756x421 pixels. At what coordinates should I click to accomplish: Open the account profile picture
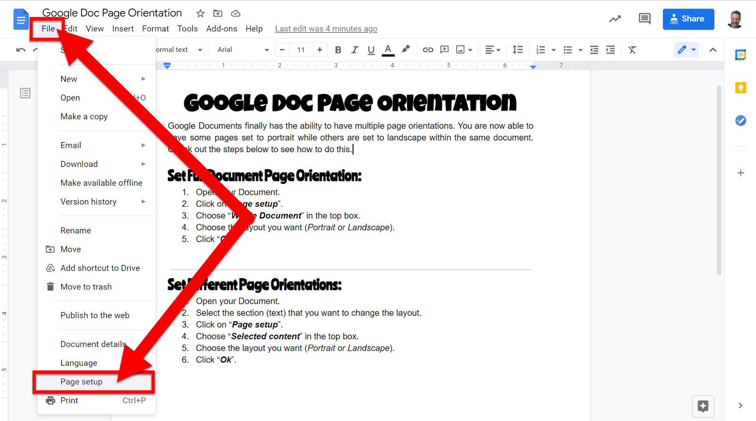pyautogui.click(x=735, y=19)
